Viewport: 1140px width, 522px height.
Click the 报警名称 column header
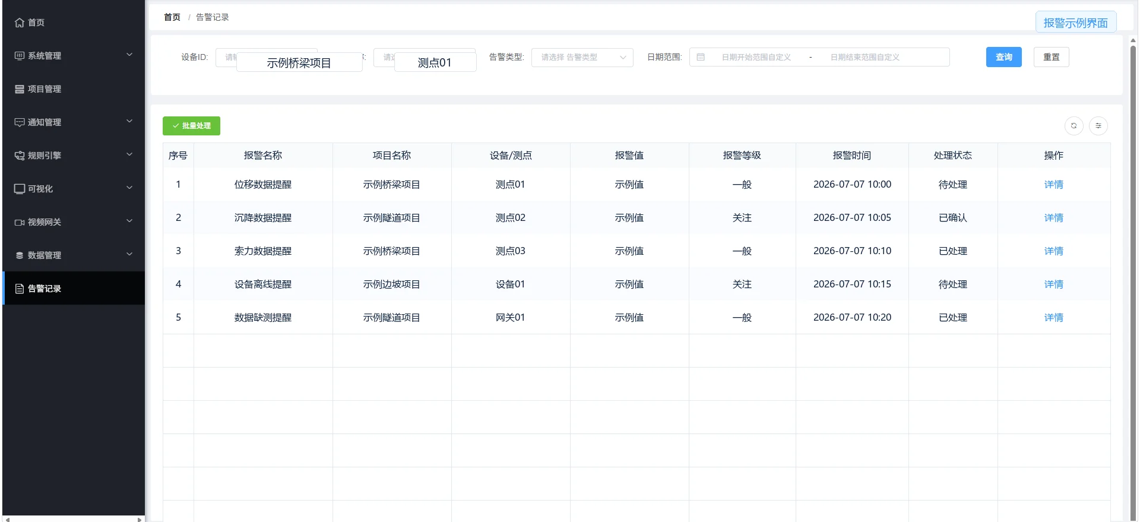click(263, 156)
